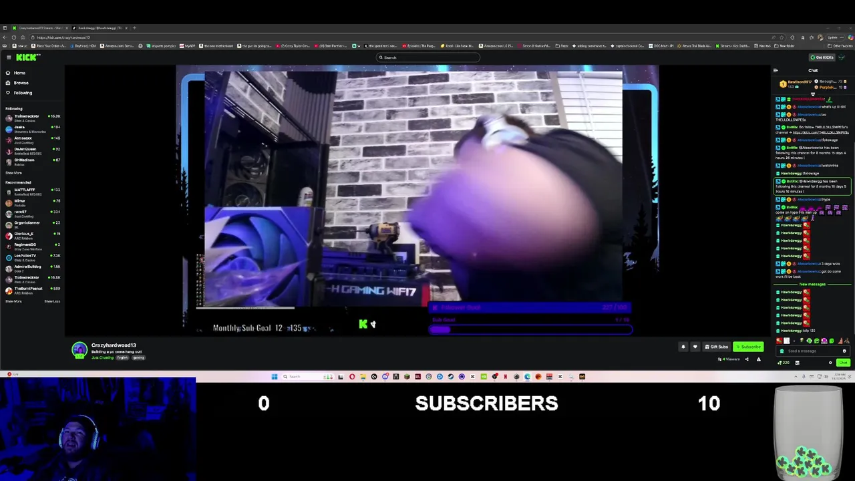Open emoji picker in chat input

tap(844, 351)
